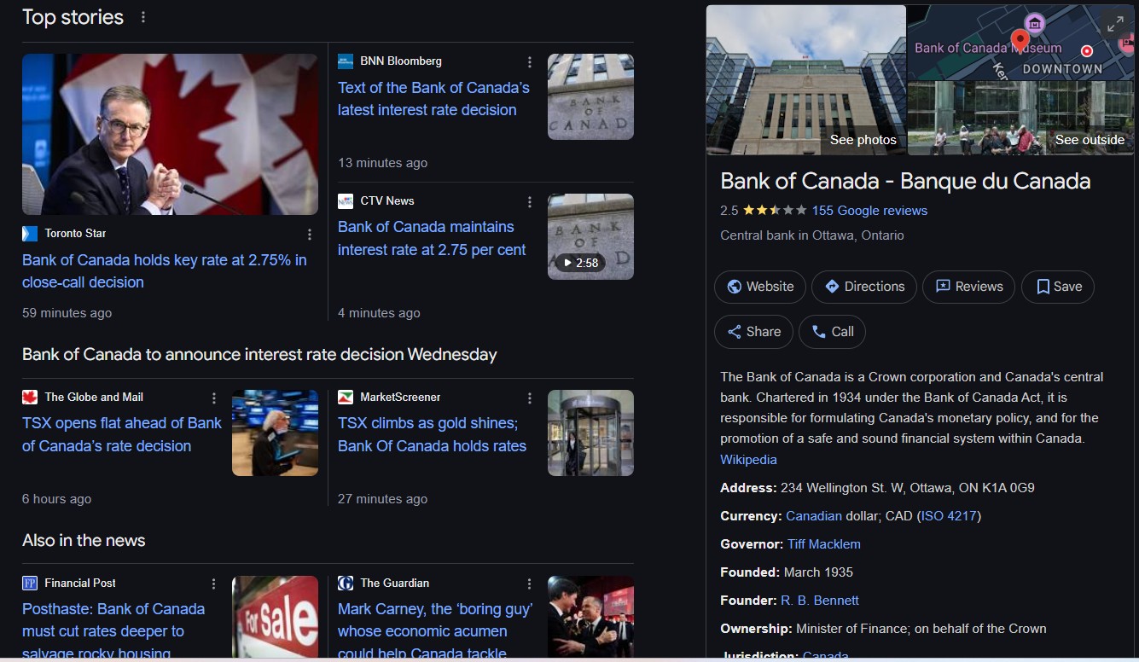Click 'Central bank in Ottawa, Ontario' text
The width and height of the screenshot is (1139, 662).
(x=812, y=235)
